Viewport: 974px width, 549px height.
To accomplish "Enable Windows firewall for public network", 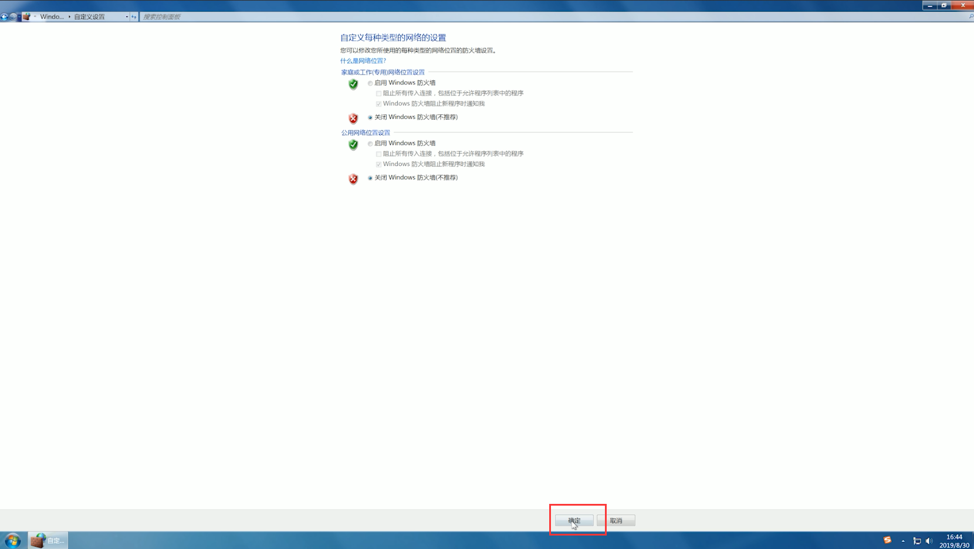I will coord(370,144).
